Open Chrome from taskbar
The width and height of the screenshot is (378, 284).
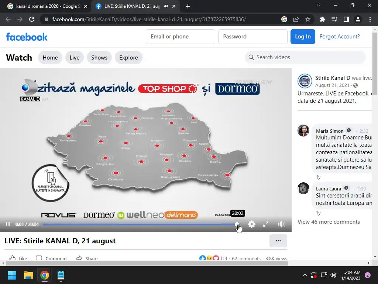click(x=45, y=275)
